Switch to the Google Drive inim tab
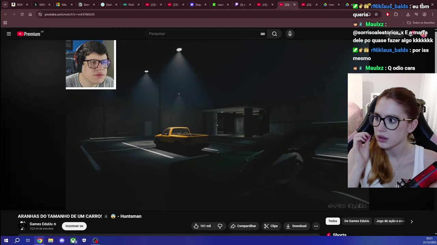The height and width of the screenshot is (245, 437). (332, 5)
